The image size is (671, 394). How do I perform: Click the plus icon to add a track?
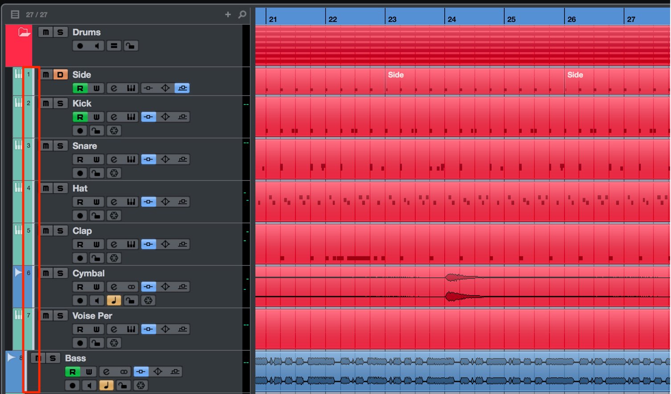(228, 14)
